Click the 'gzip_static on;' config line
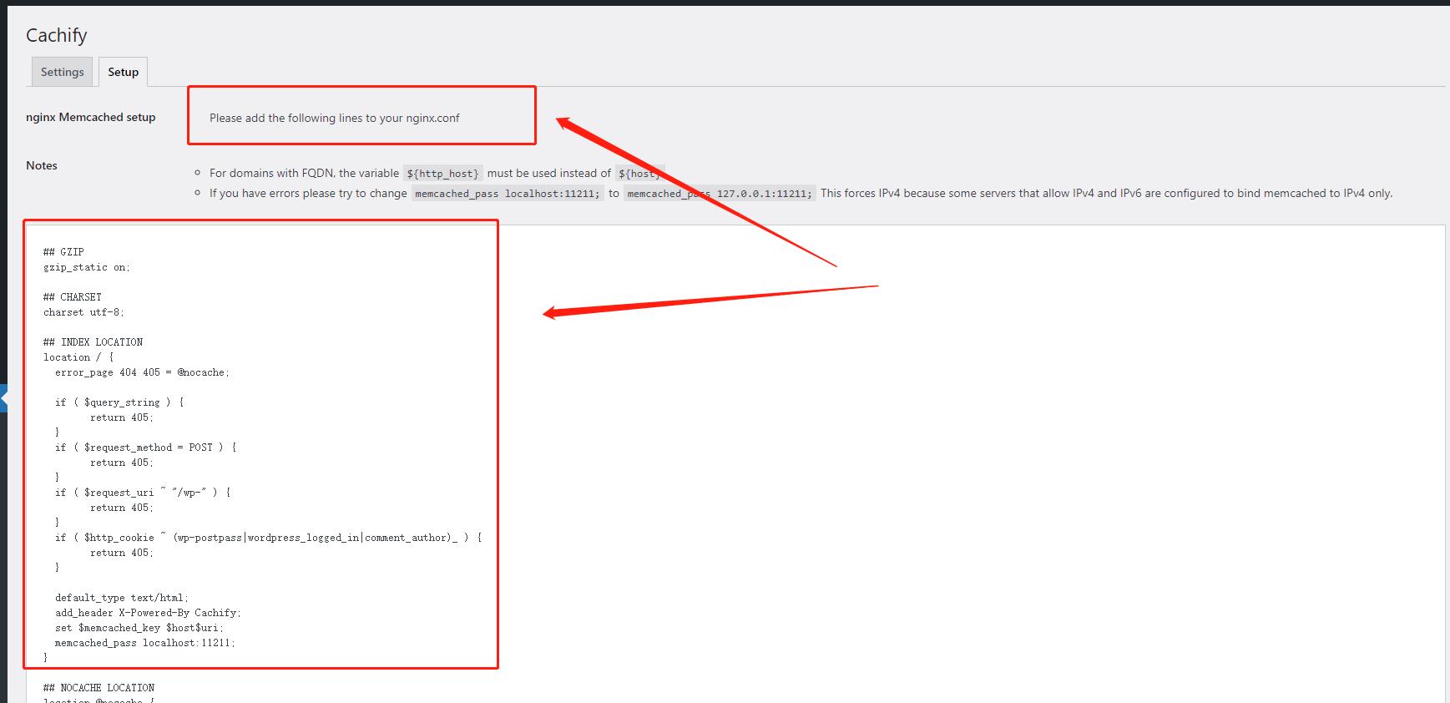Image resolution: width=1450 pixels, height=703 pixels. [87, 267]
